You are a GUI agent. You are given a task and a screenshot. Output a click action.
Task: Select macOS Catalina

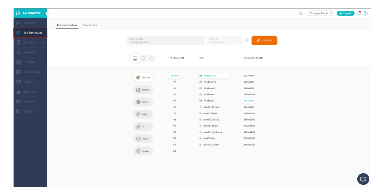point(209,120)
